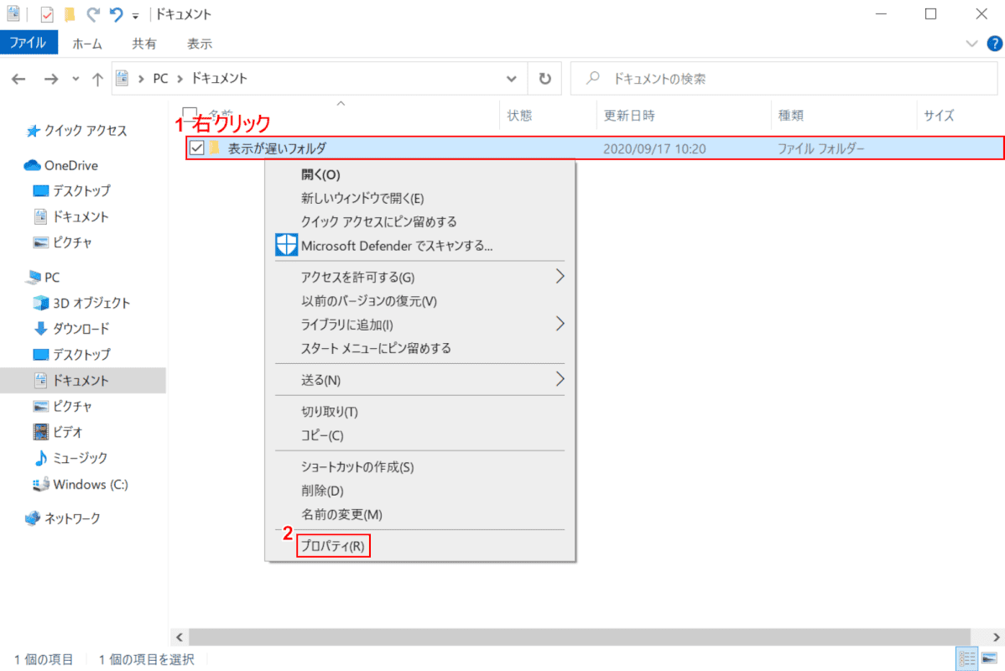Viewport: 1005px width, 671px height.
Task: Select ダウンロード in the navigation pane
Action: pyautogui.click(x=72, y=329)
